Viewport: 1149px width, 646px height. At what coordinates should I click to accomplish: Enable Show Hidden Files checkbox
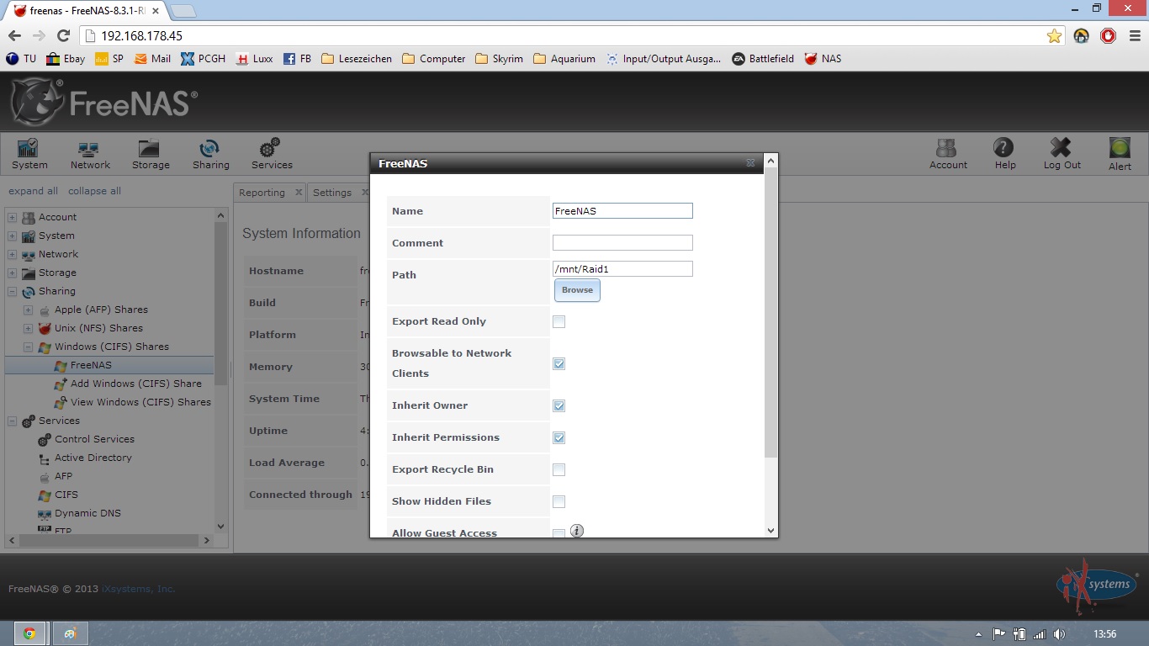coord(559,501)
